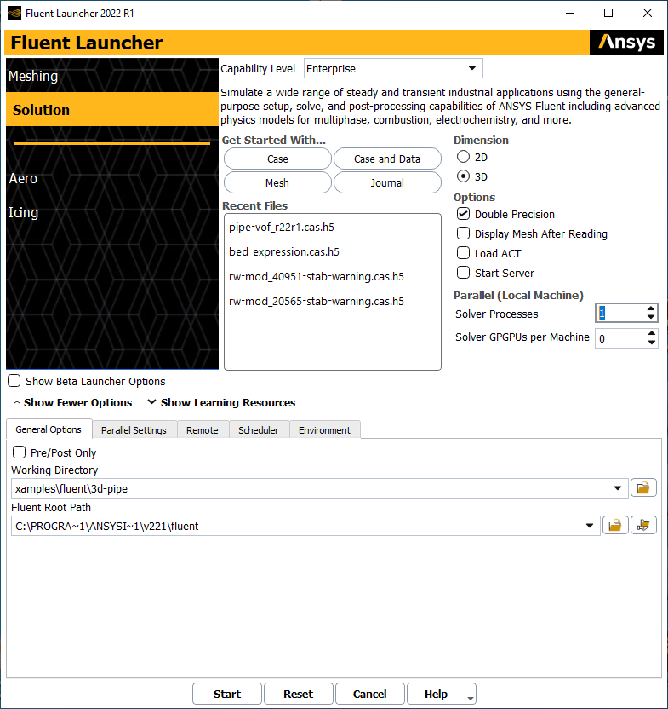Increase Solver GPGPUs per Machine value
Image resolution: width=668 pixels, height=709 pixels.
tap(651, 334)
